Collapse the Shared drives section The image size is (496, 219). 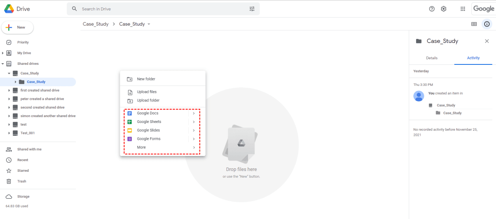(3, 64)
